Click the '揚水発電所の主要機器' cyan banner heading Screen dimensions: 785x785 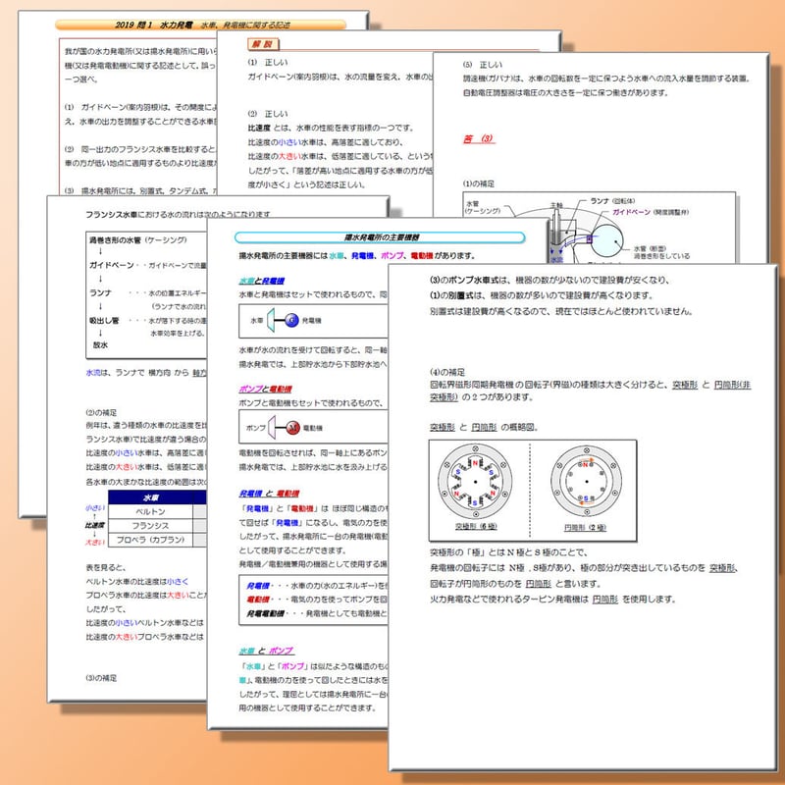tap(380, 237)
